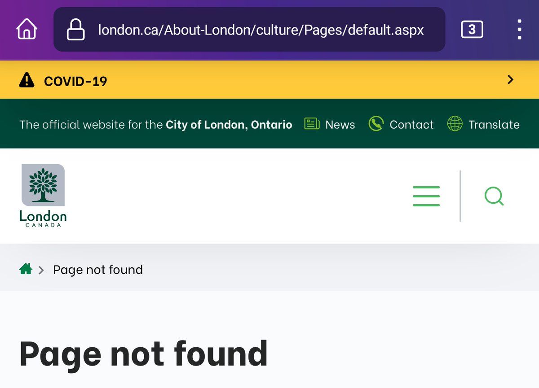
Task: Click the COVID-19 warning triangle icon
Action: [x=27, y=81]
